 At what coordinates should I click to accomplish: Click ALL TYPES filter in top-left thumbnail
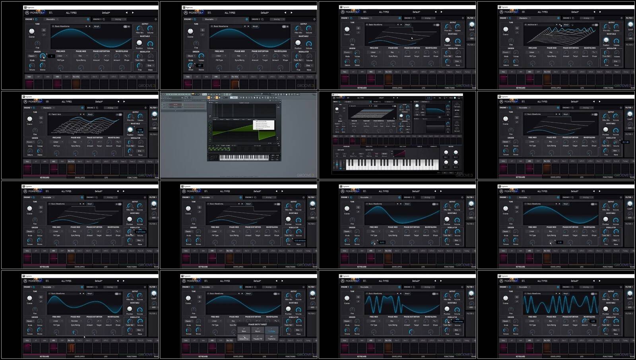tap(71, 13)
